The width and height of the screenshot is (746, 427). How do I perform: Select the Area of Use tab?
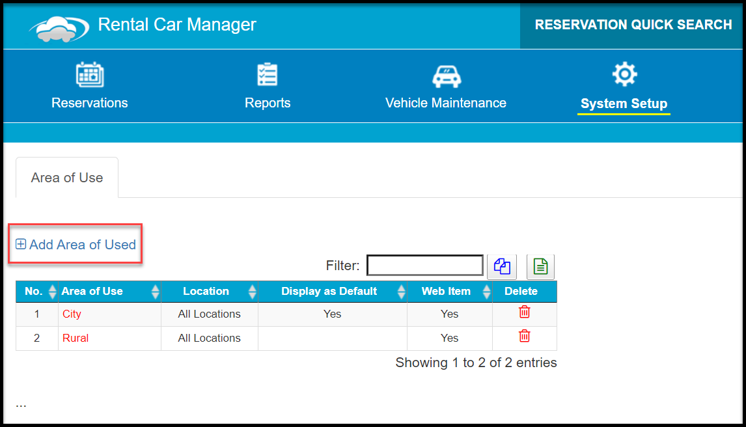tap(67, 177)
